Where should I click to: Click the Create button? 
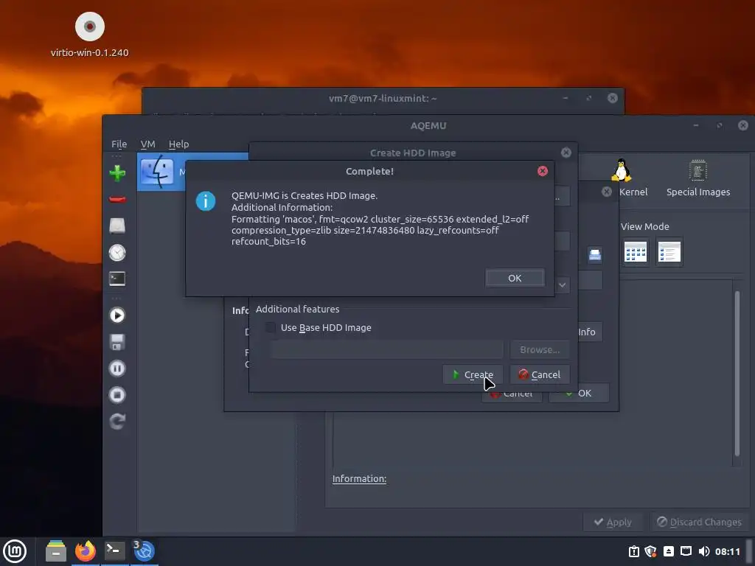click(473, 374)
